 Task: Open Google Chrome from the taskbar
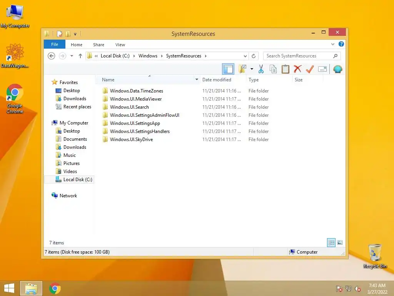(x=55, y=288)
